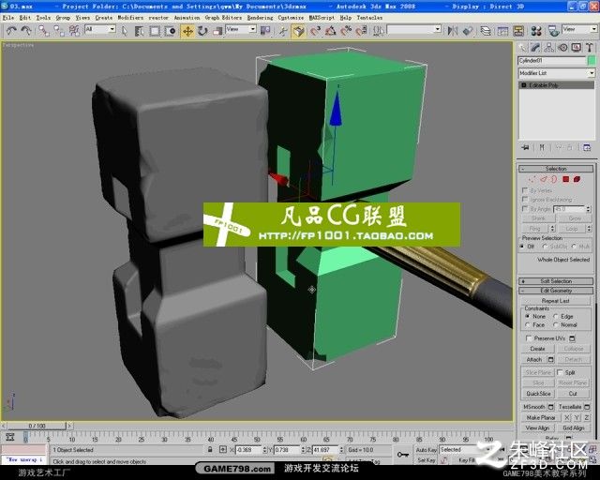Enable the Split checkbox
600x480 pixels.
pos(560,372)
